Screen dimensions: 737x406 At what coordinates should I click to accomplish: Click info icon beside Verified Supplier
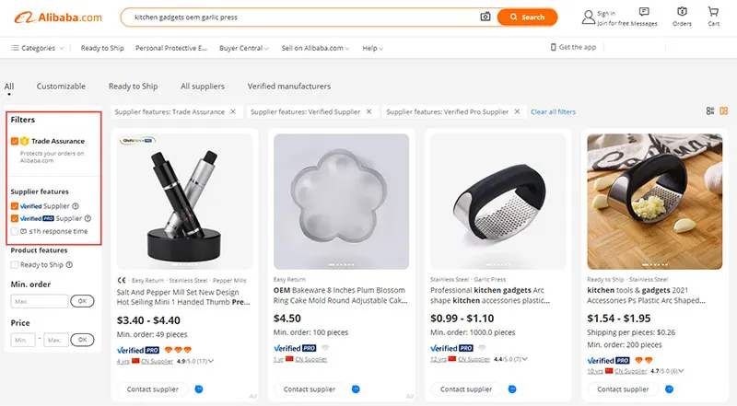[75, 206]
